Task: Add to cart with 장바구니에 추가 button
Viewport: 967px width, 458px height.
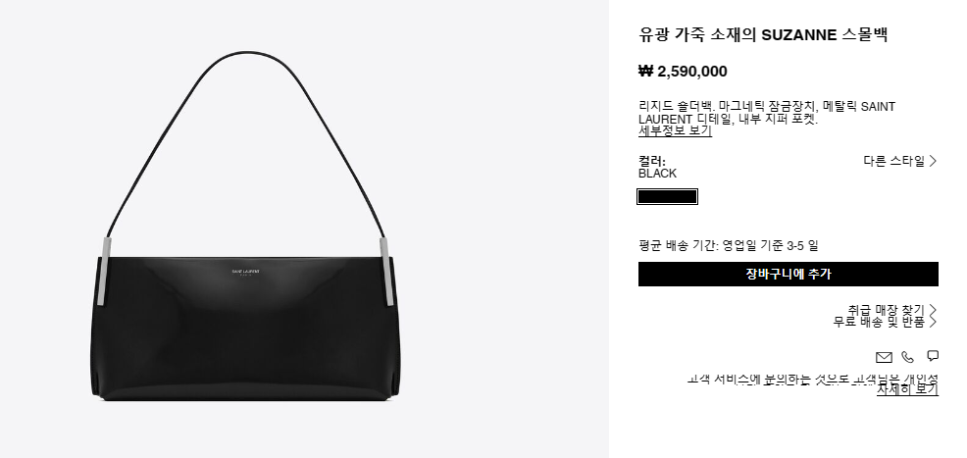Action: click(789, 275)
